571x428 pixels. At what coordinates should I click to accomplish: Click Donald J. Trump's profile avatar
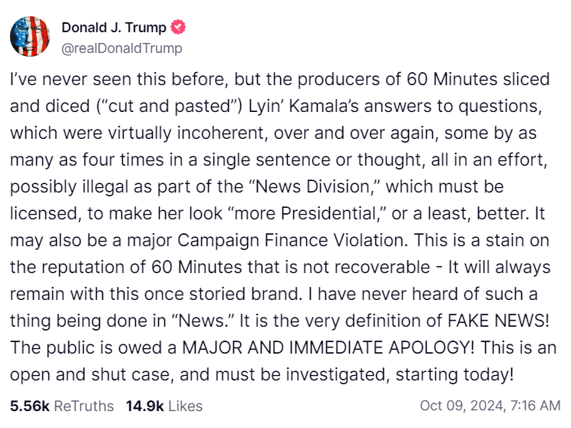30,38
